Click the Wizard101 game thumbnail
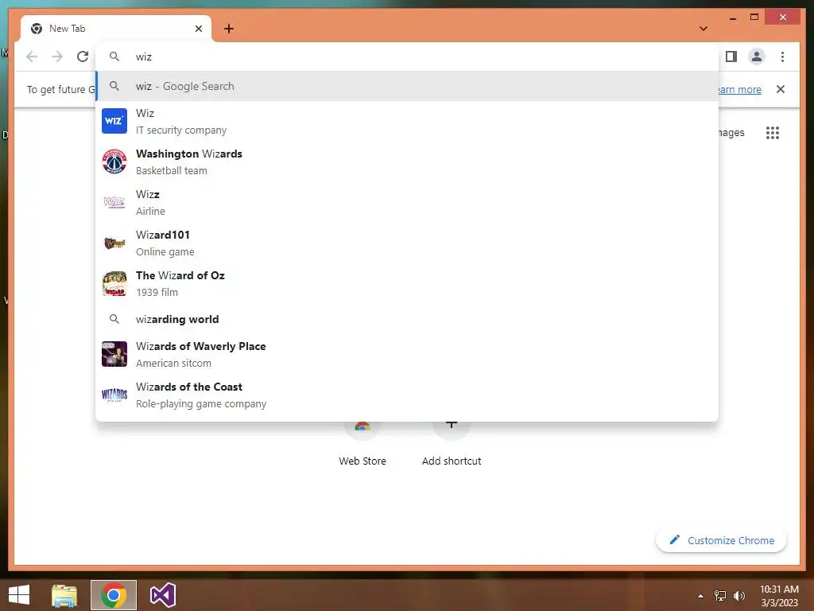Image resolution: width=814 pixels, height=611 pixels. 114,243
